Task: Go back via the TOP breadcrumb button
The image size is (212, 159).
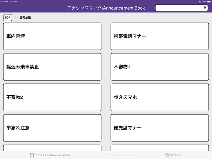Action: (8, 18)
